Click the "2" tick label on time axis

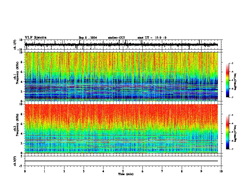(x=64, y=171)
